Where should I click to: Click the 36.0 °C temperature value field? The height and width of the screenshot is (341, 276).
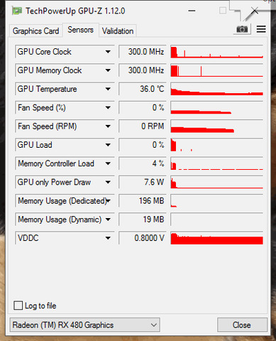[x=143, y=89]
